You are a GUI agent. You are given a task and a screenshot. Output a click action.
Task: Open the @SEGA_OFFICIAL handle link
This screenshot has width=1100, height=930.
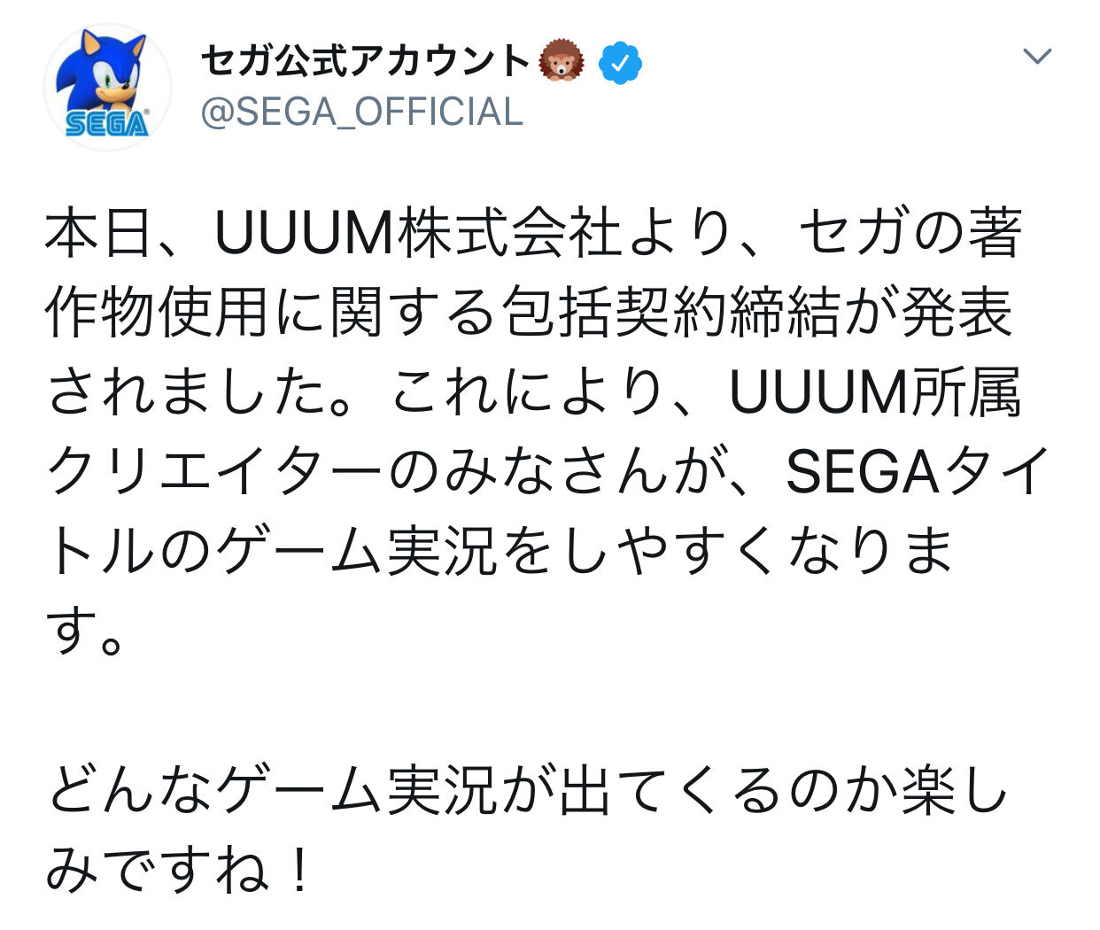click(362, 112)
